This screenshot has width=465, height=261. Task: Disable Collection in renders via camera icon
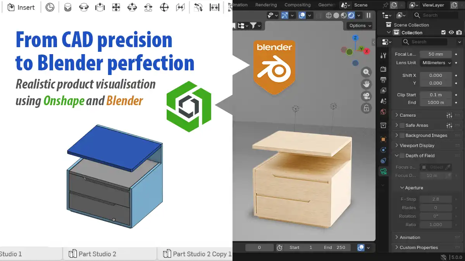[459, 32]
